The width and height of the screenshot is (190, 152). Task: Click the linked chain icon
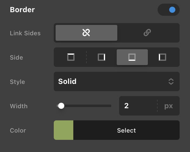pyautogui.click(x=148, y=33)
